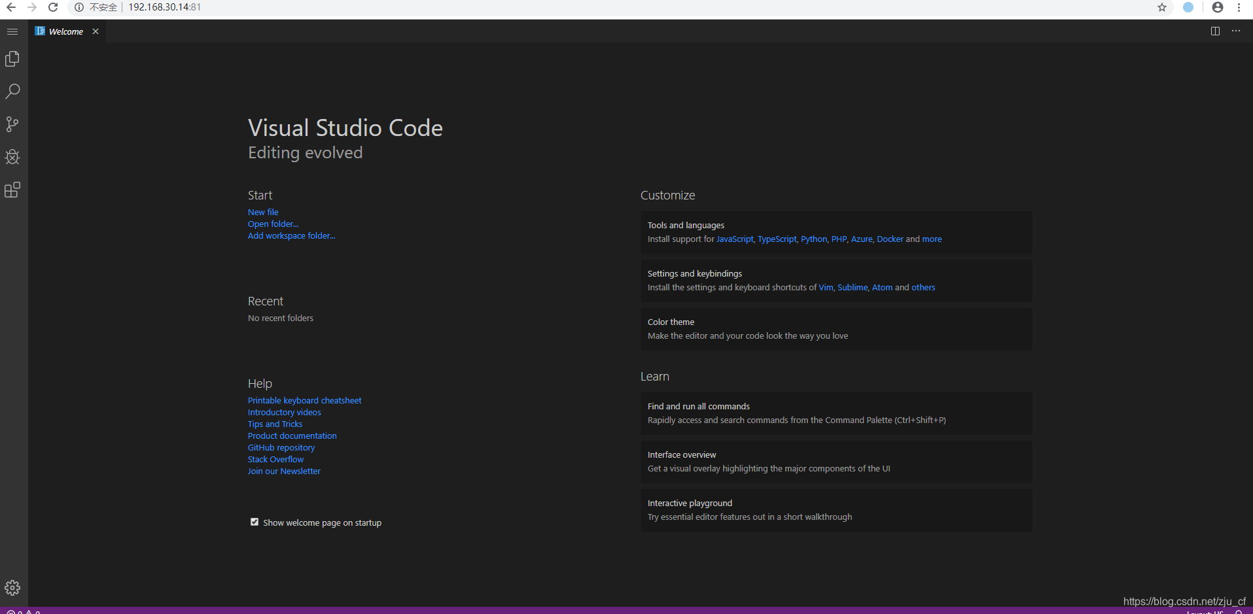This screenshot has height=614, width=1253.
Task: Split the editor to the right
Action: coord(1215,31)
